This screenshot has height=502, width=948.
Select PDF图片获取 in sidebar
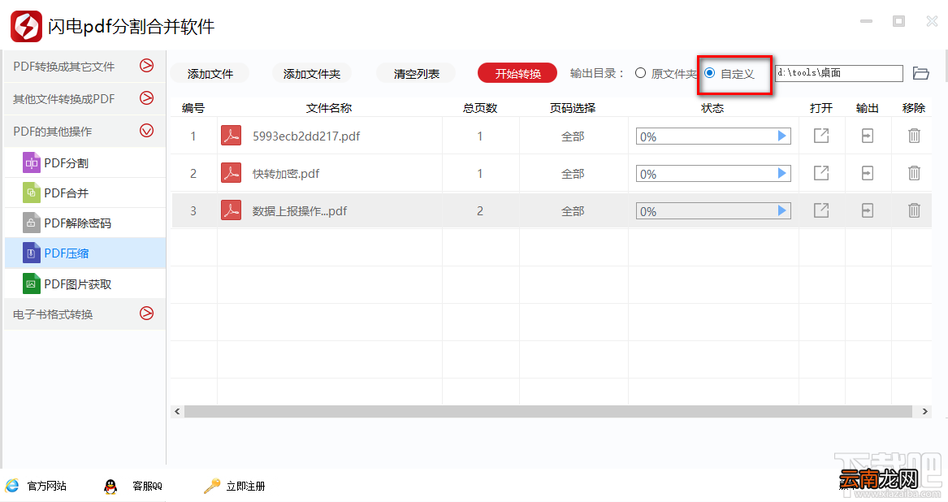pyautogui.click(x=85, y=283)
